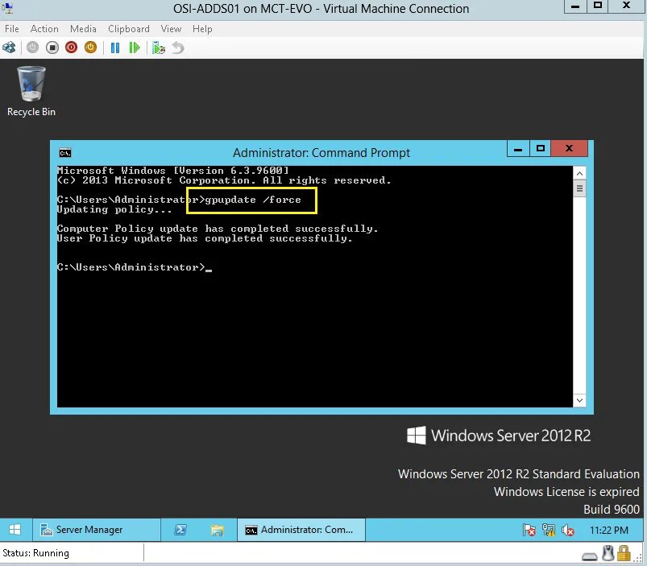Viewport: 647px width, 566px height.
Task: Launch Windows PowerShell from the taskbar
Action: pyautogui.click(x=179, y=530)
